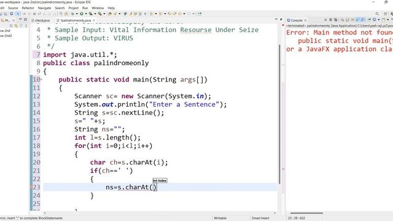Toggle Pin Console
The image size is (393, 221).
point(369,20)
